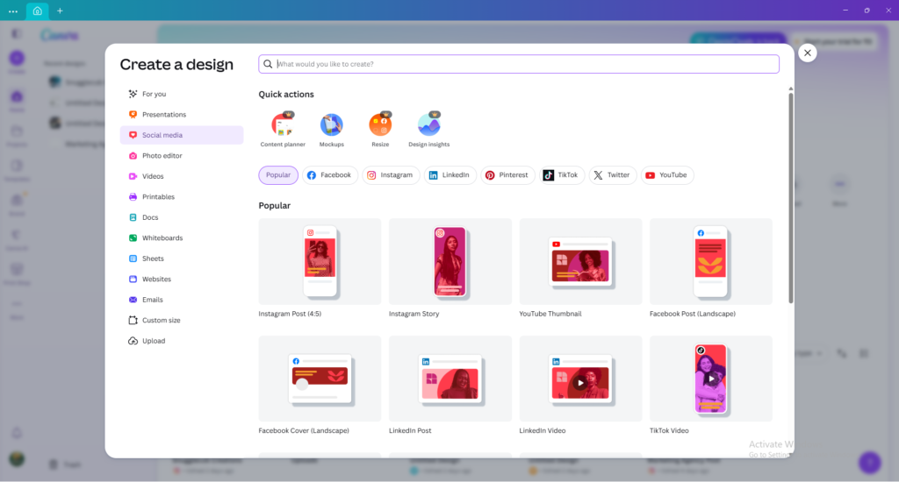Filter by Pinterest platform
This screenshot has height=482, width=899.
click(x=507, y=175)
